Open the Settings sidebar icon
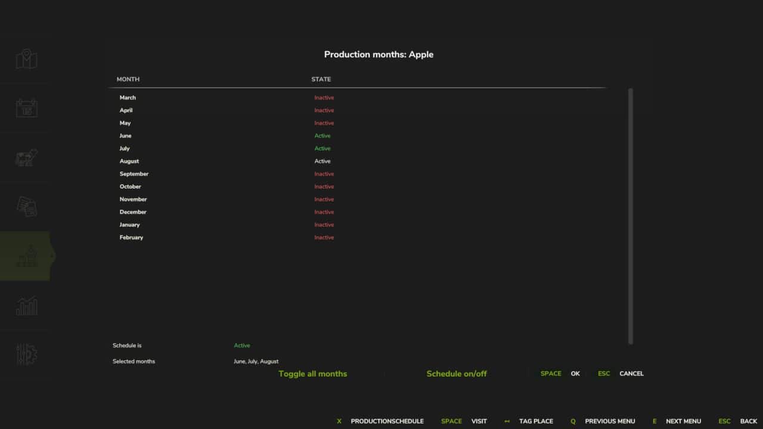This screenshot has height=429, width=763. point(25,354)
